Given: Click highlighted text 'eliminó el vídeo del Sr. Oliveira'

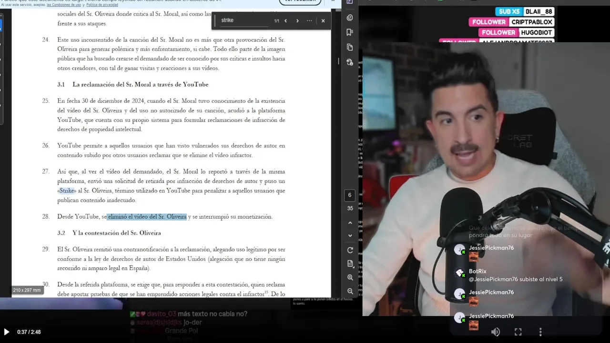Looking at the screenshot, I should pos(147,217).
